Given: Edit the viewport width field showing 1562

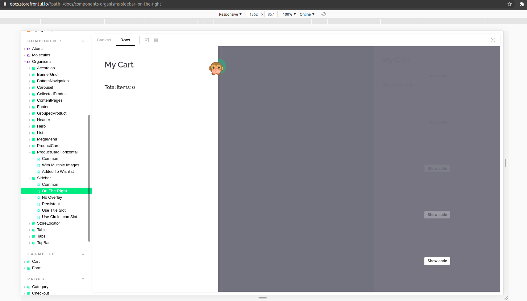Looking at the screenshot, I should point(254,14).
